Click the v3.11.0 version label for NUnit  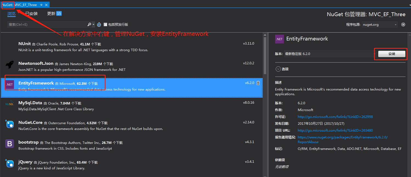coord(248,43)
